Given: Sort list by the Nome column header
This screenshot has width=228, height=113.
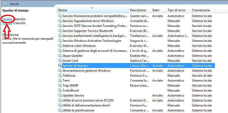Looking at the screenshot, I should point(93,10).
